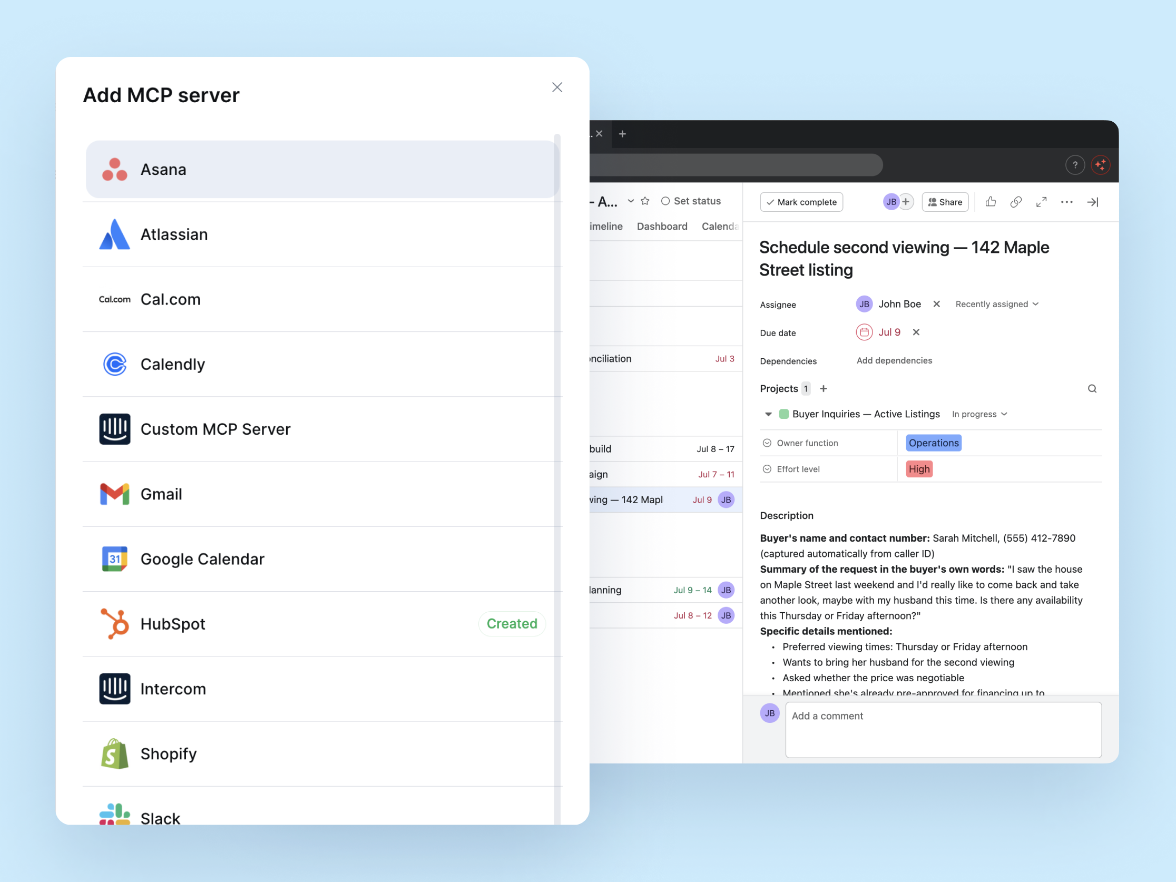Pick the Cal.com logo entry
This screenshot has height=882, width=1176.
[x=114, y=299]
